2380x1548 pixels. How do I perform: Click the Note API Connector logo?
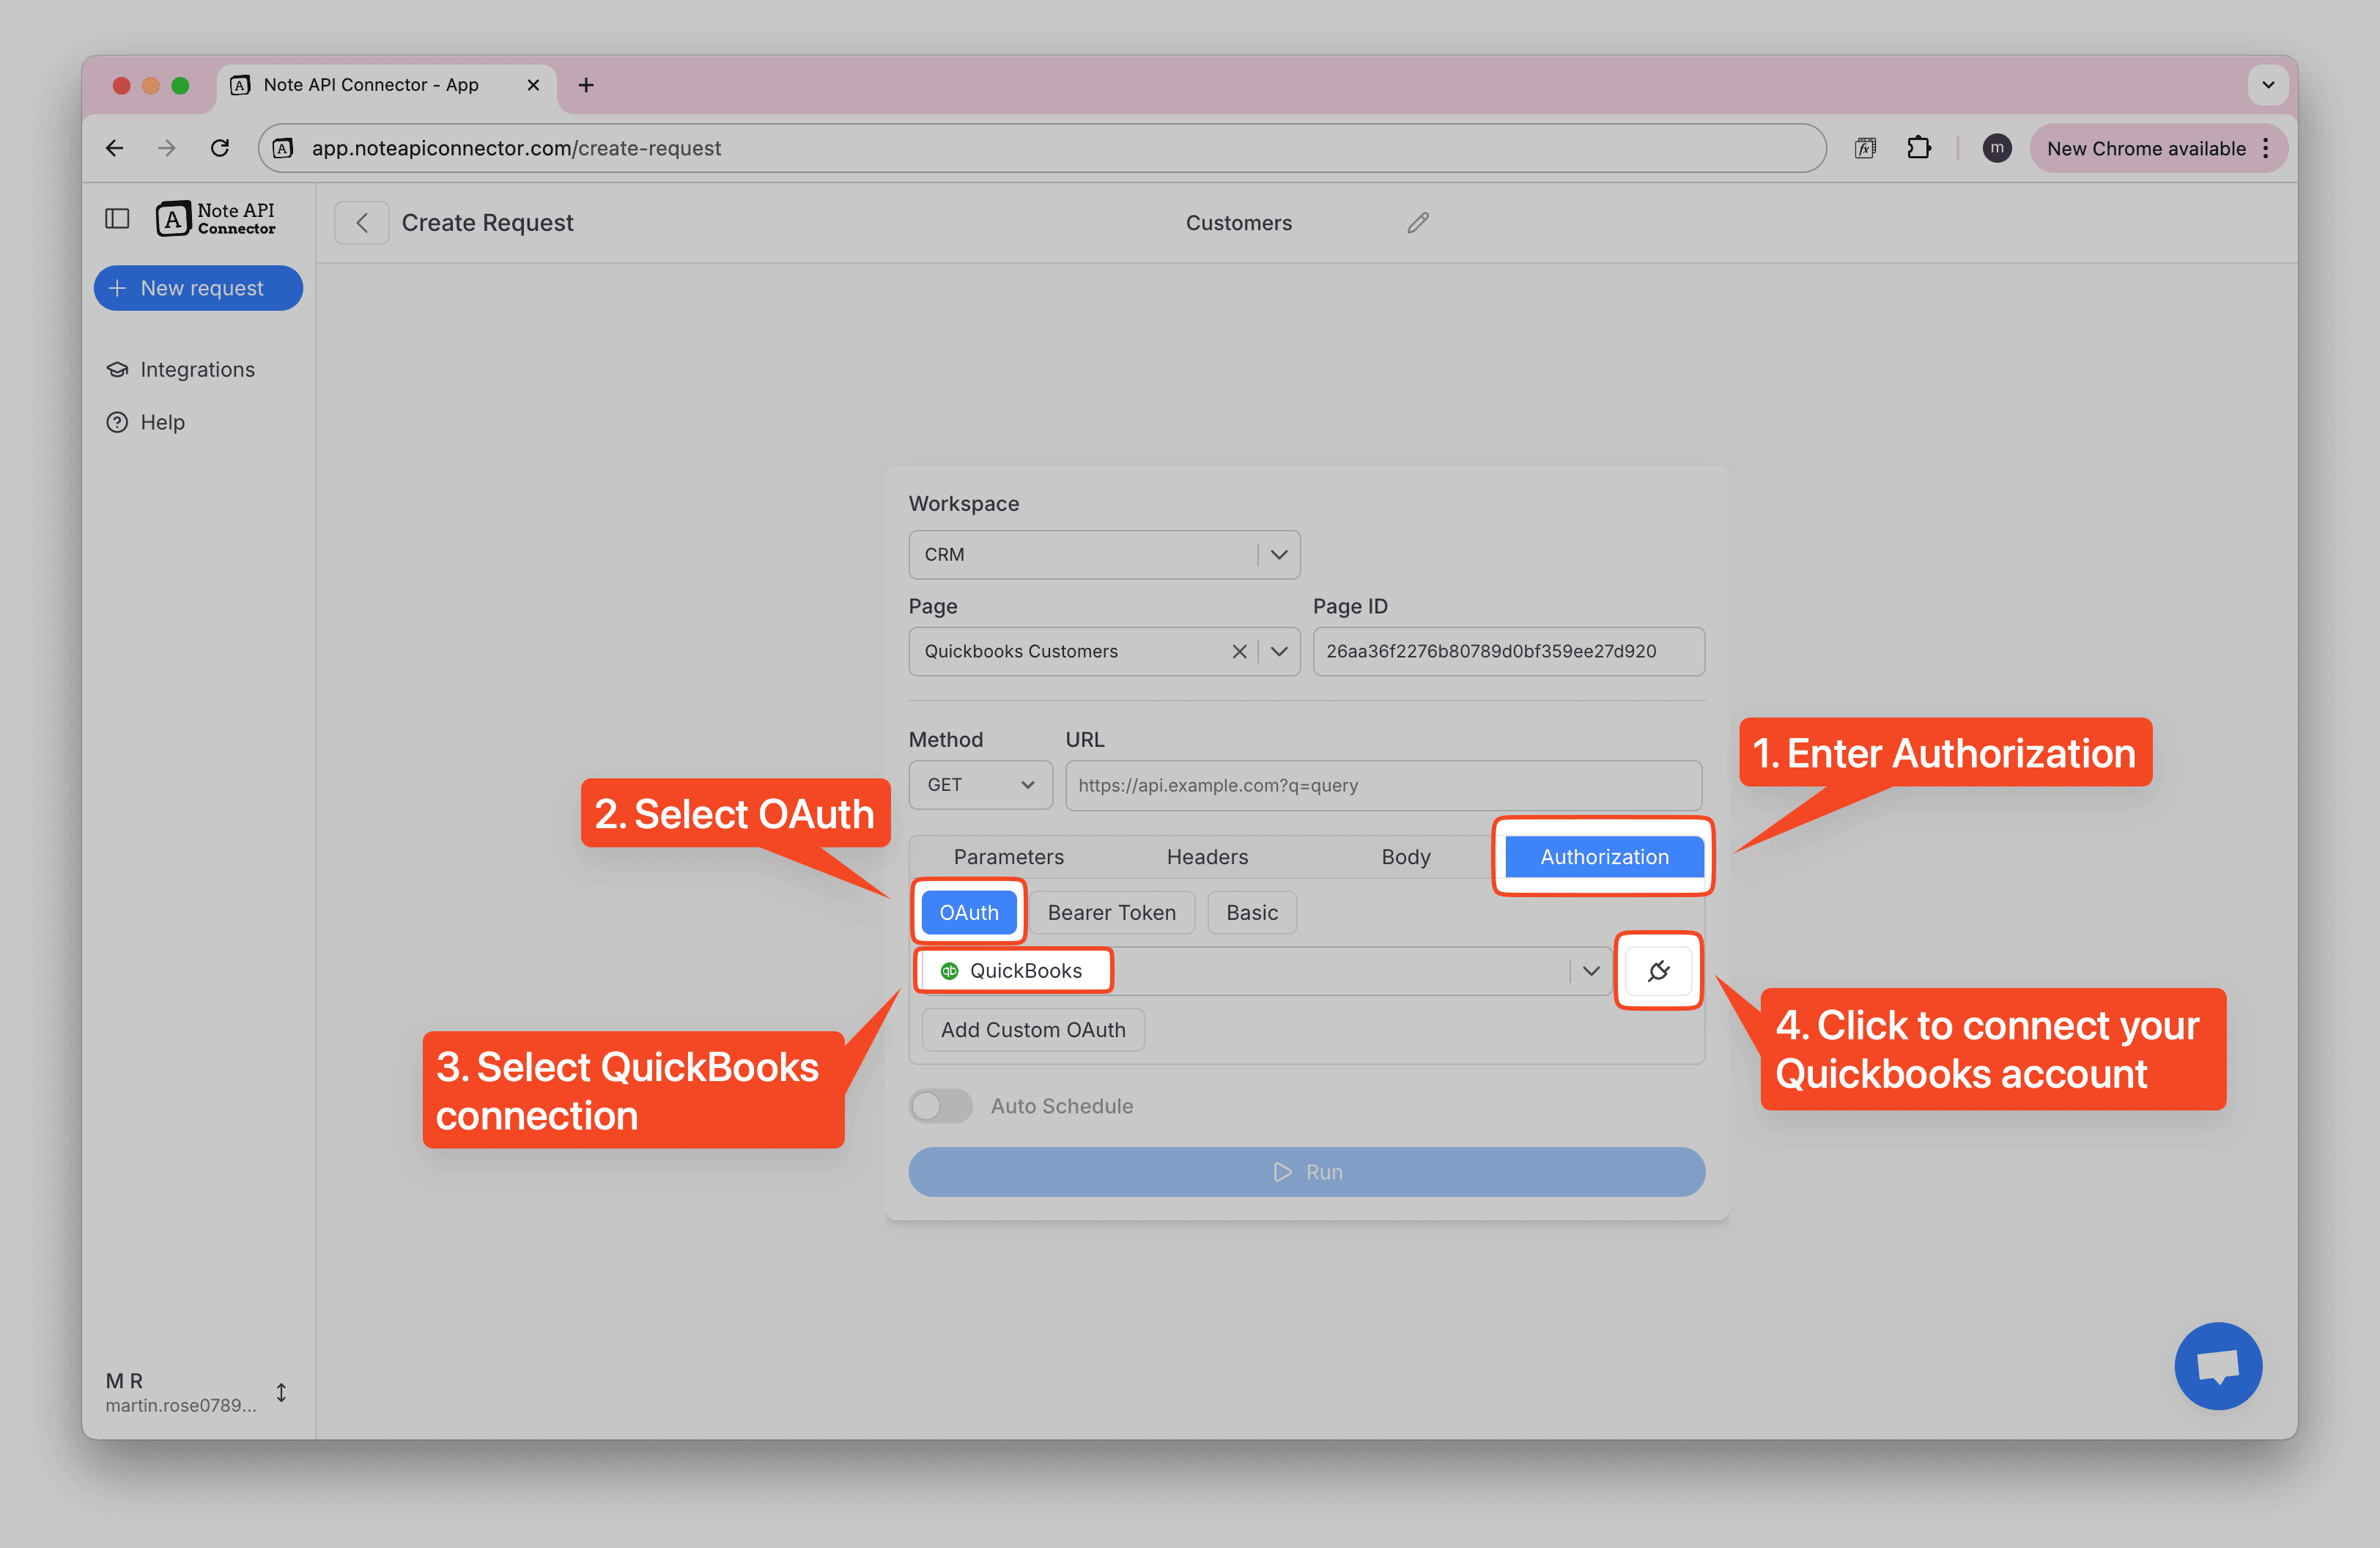click(x=215, y=219)
